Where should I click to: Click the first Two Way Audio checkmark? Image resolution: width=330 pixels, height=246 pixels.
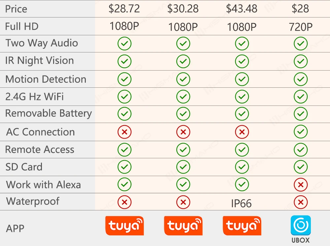click(124, 44)
